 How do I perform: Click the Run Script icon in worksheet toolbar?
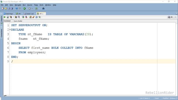pyautogui.click(x=8, y=17)
